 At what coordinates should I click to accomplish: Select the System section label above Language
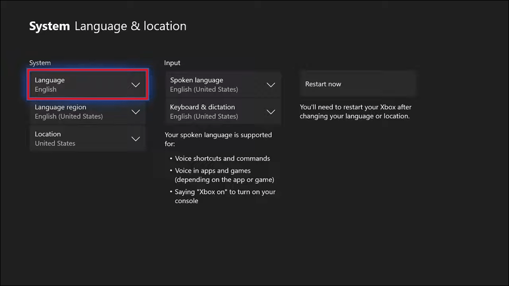tap(40, 63)
